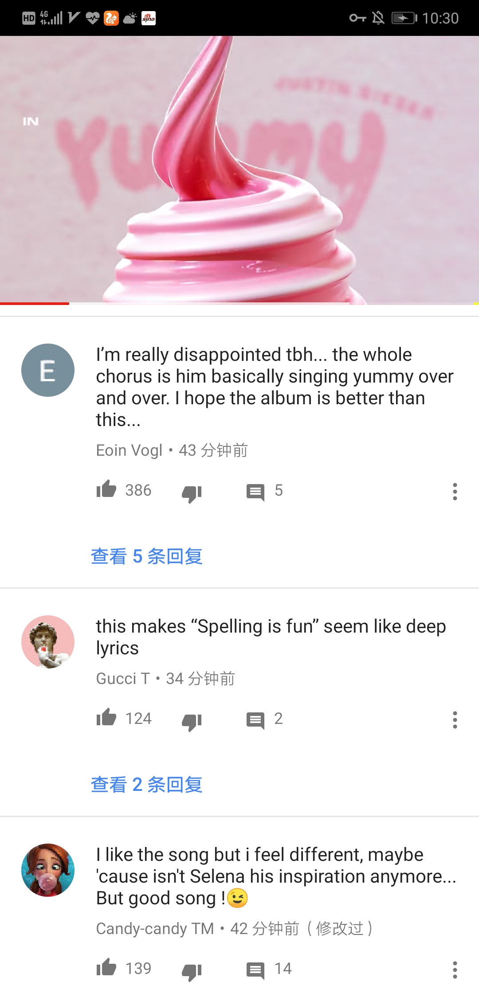Open reply icon on Gucci T's comment

click(255, 721)
